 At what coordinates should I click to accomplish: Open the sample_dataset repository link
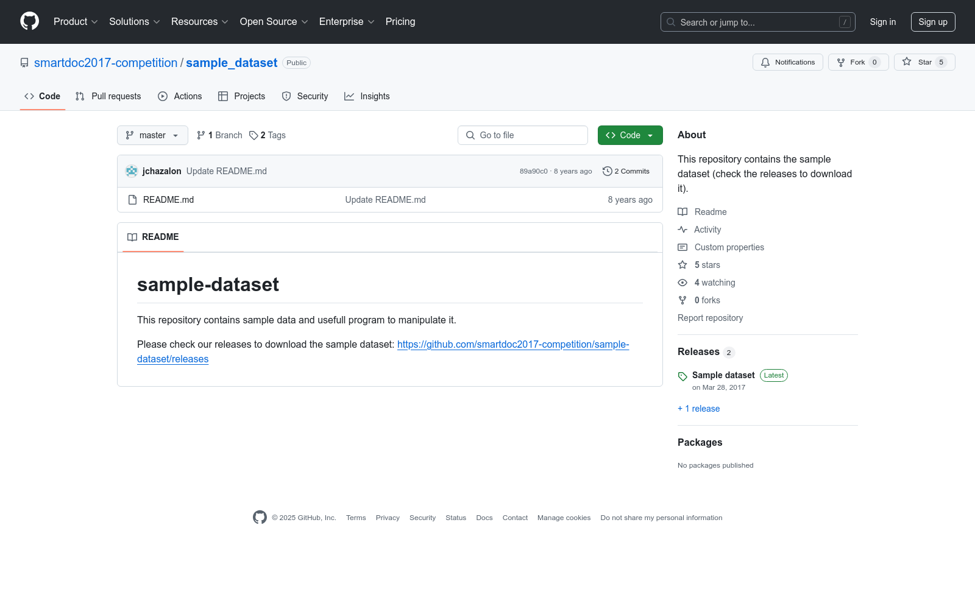(232, 63)
